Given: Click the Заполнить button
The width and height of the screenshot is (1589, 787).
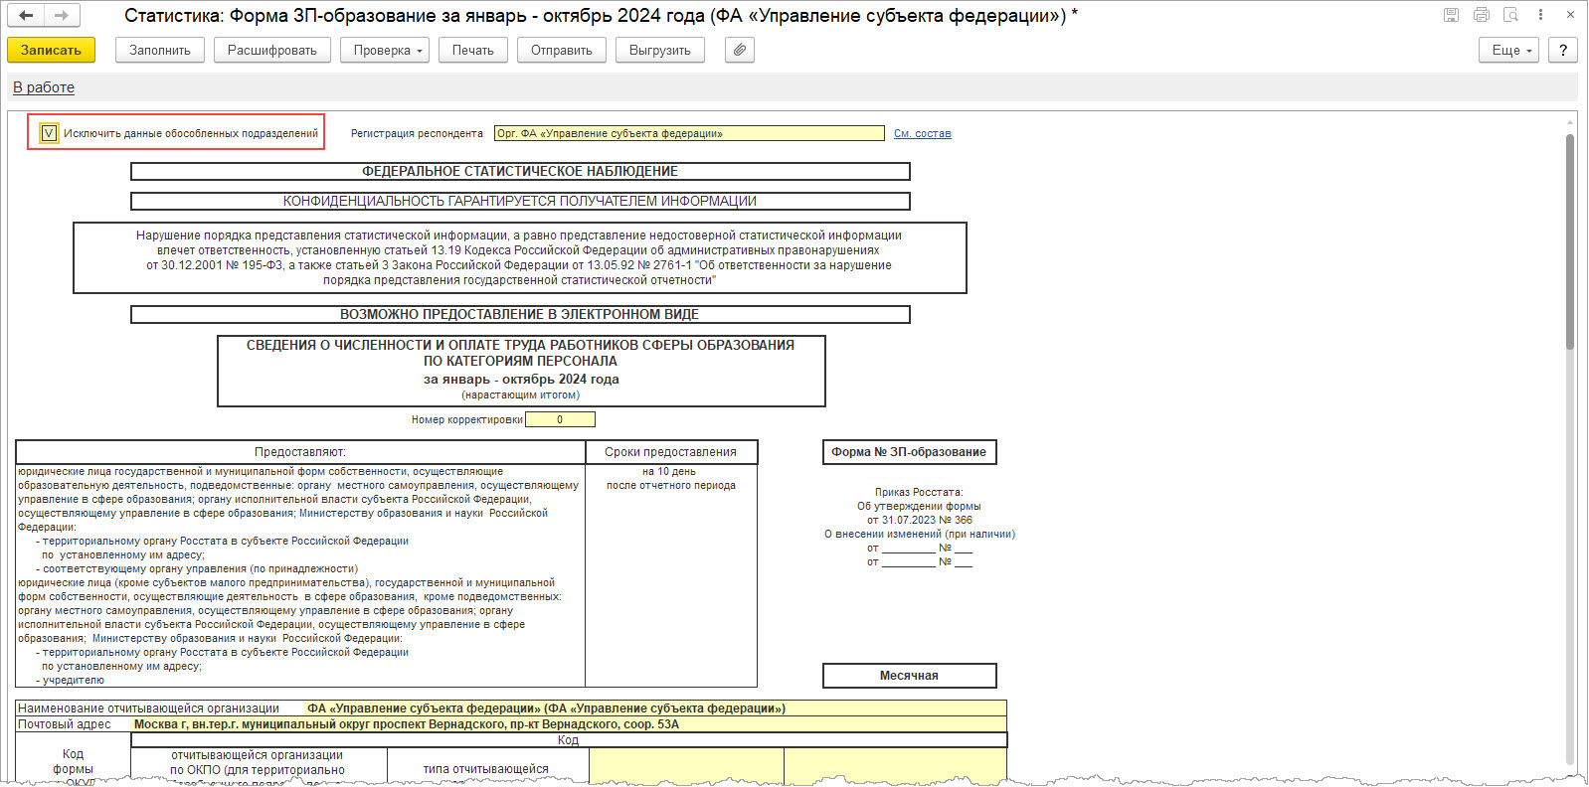Looking at the screenshot, I should tap(160, 50).
